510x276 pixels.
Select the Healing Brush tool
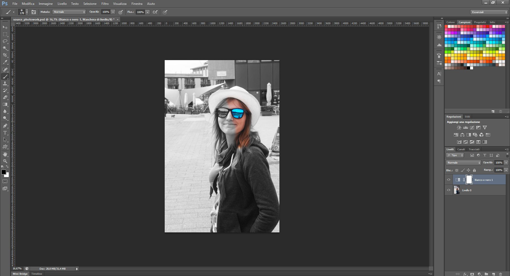click(x=5, y=70)
